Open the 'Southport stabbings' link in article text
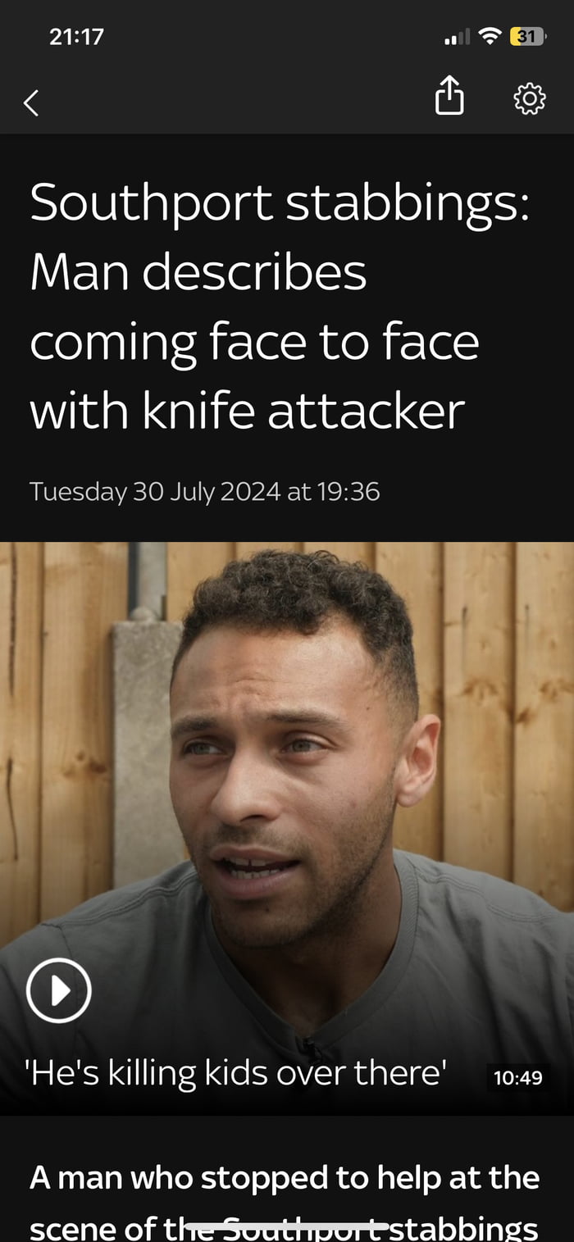The height and width of the screenshot is (1242, 574). coord(380,1229)
